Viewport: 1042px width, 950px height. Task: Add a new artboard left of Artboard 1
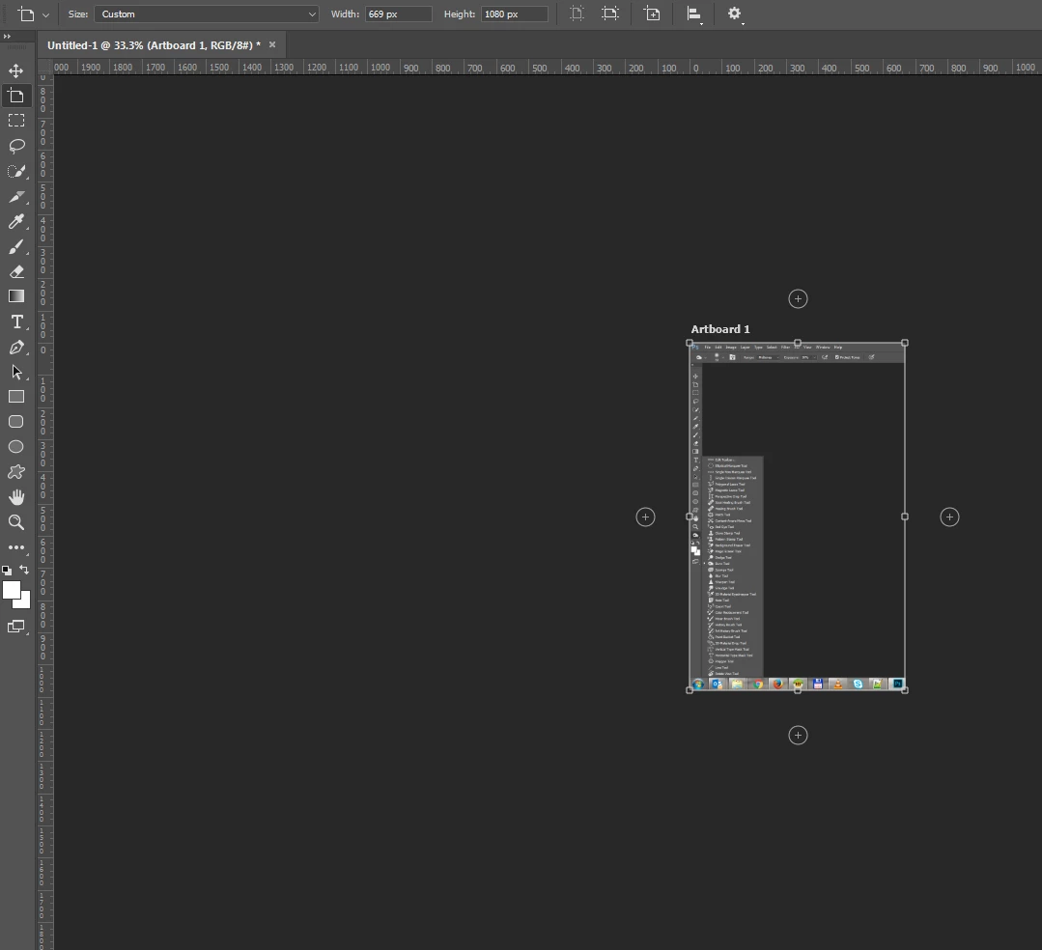point(645,517)
